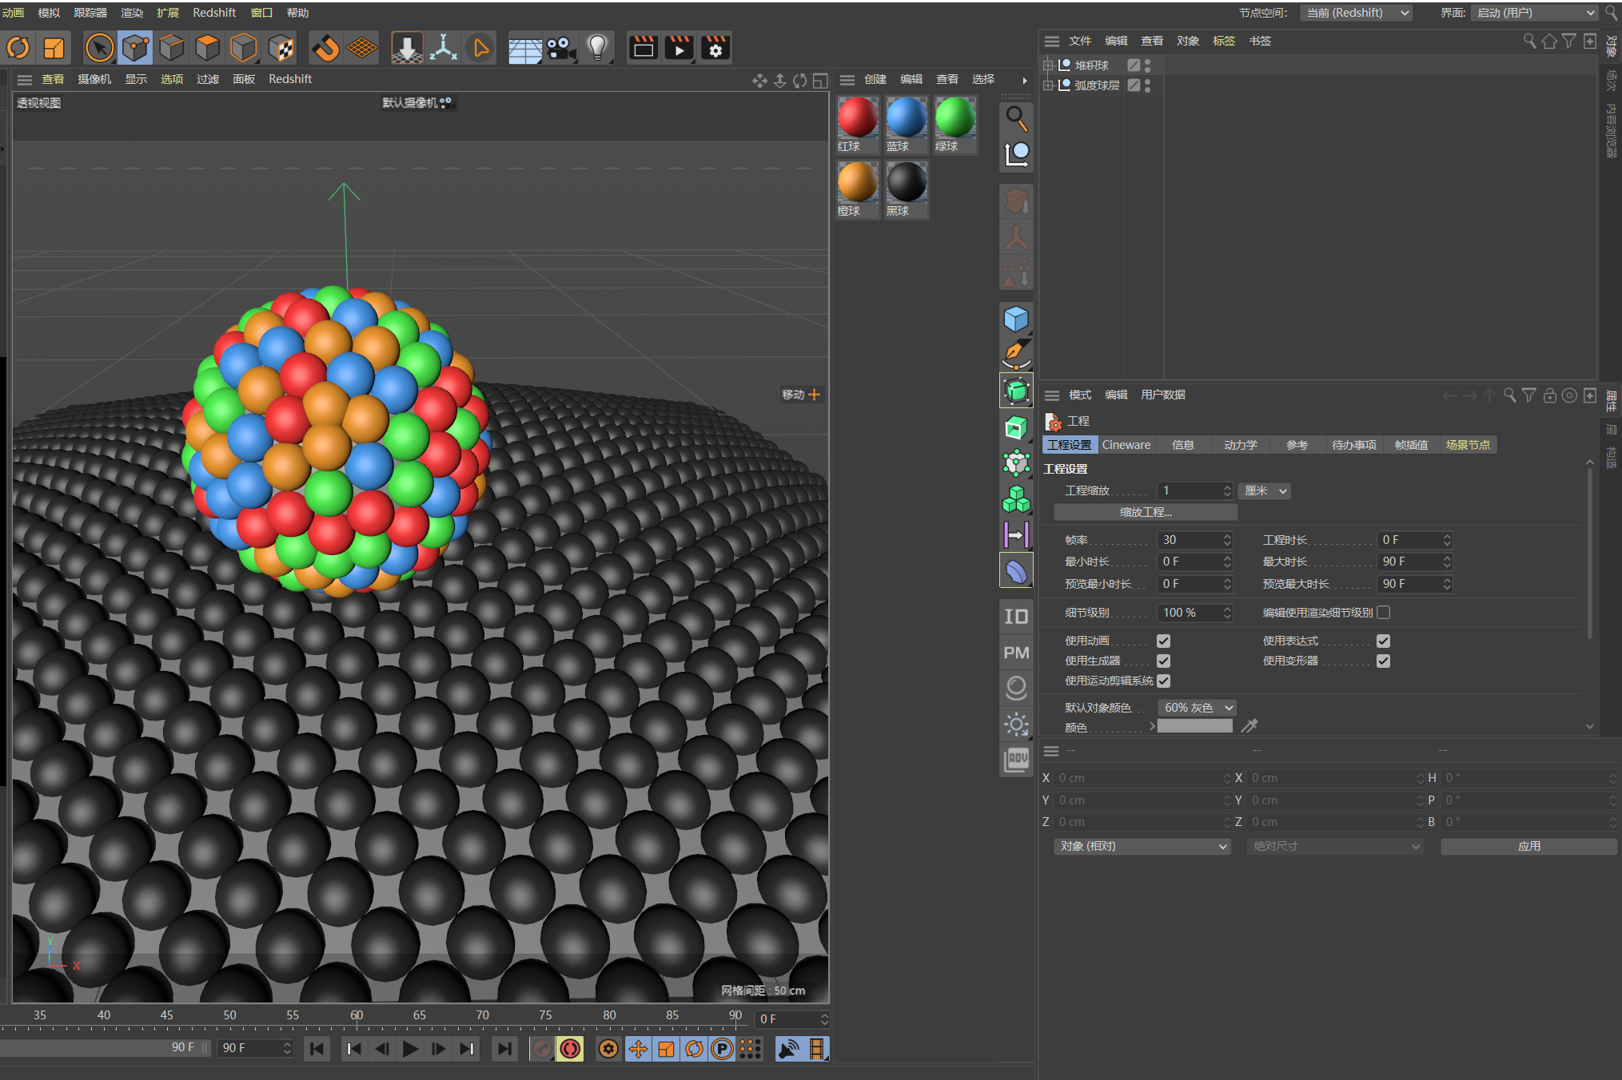
Task: Open the 对象 (相对) coordinate dropdown
Action: pyautogui.click(x=1142, y=846)
